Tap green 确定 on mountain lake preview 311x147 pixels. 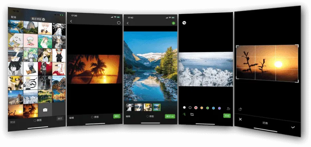(170, 116)
